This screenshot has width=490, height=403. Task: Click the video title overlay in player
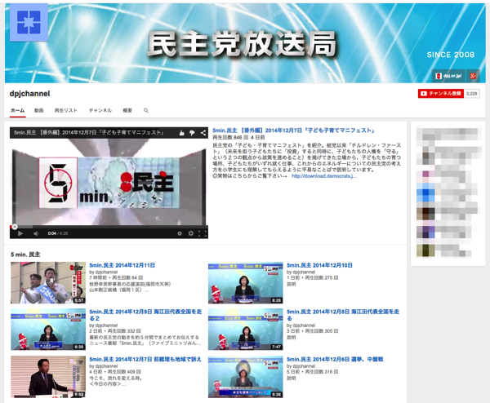point(89,132)
